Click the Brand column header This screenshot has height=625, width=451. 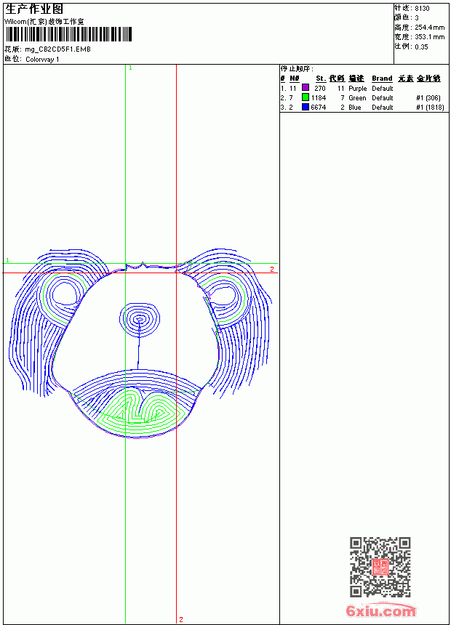coord(382,78)
